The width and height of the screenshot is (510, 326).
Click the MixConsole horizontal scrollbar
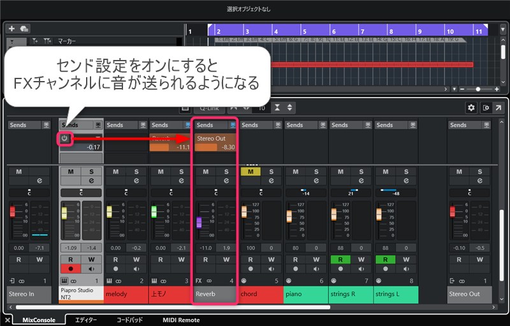pos(173,307)
